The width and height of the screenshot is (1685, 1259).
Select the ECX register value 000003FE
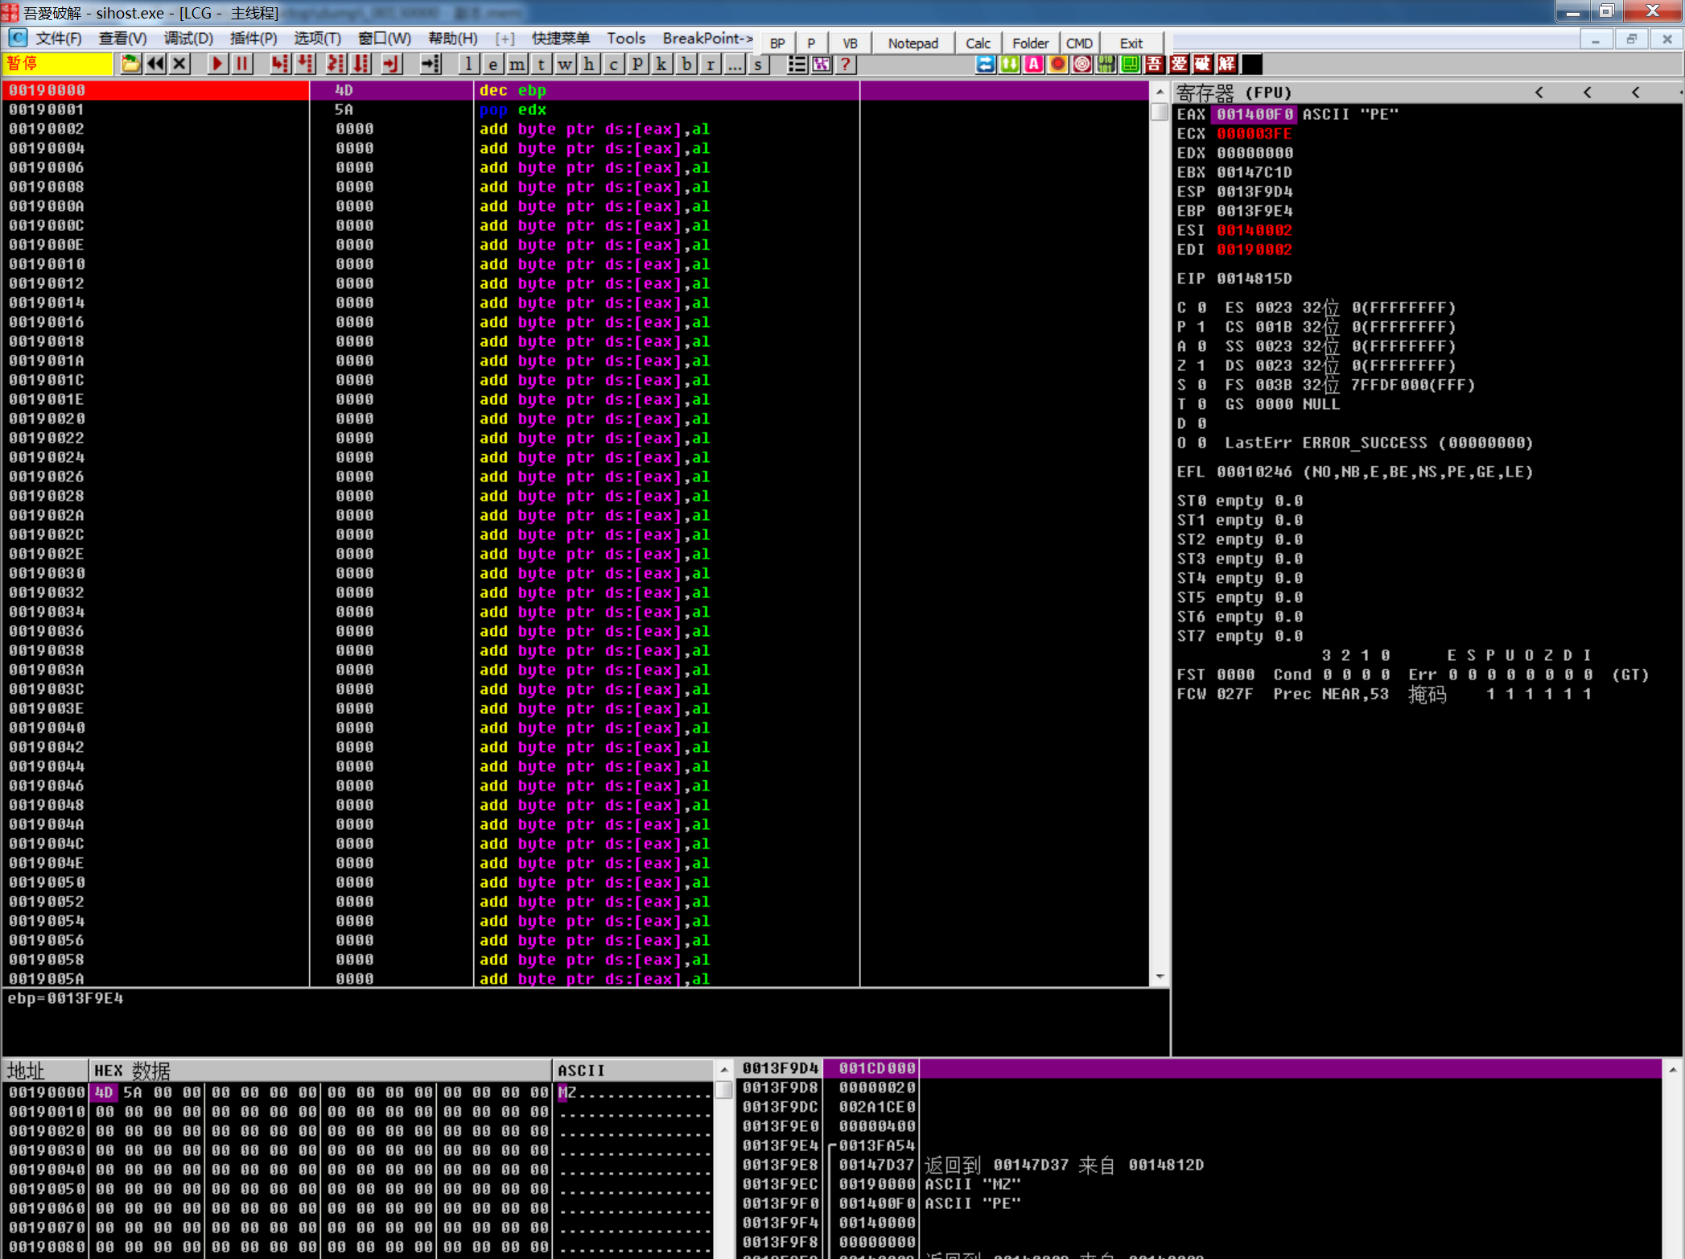coord(1254,134)
